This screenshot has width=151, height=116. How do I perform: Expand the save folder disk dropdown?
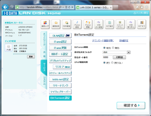(x=129, y=52)
